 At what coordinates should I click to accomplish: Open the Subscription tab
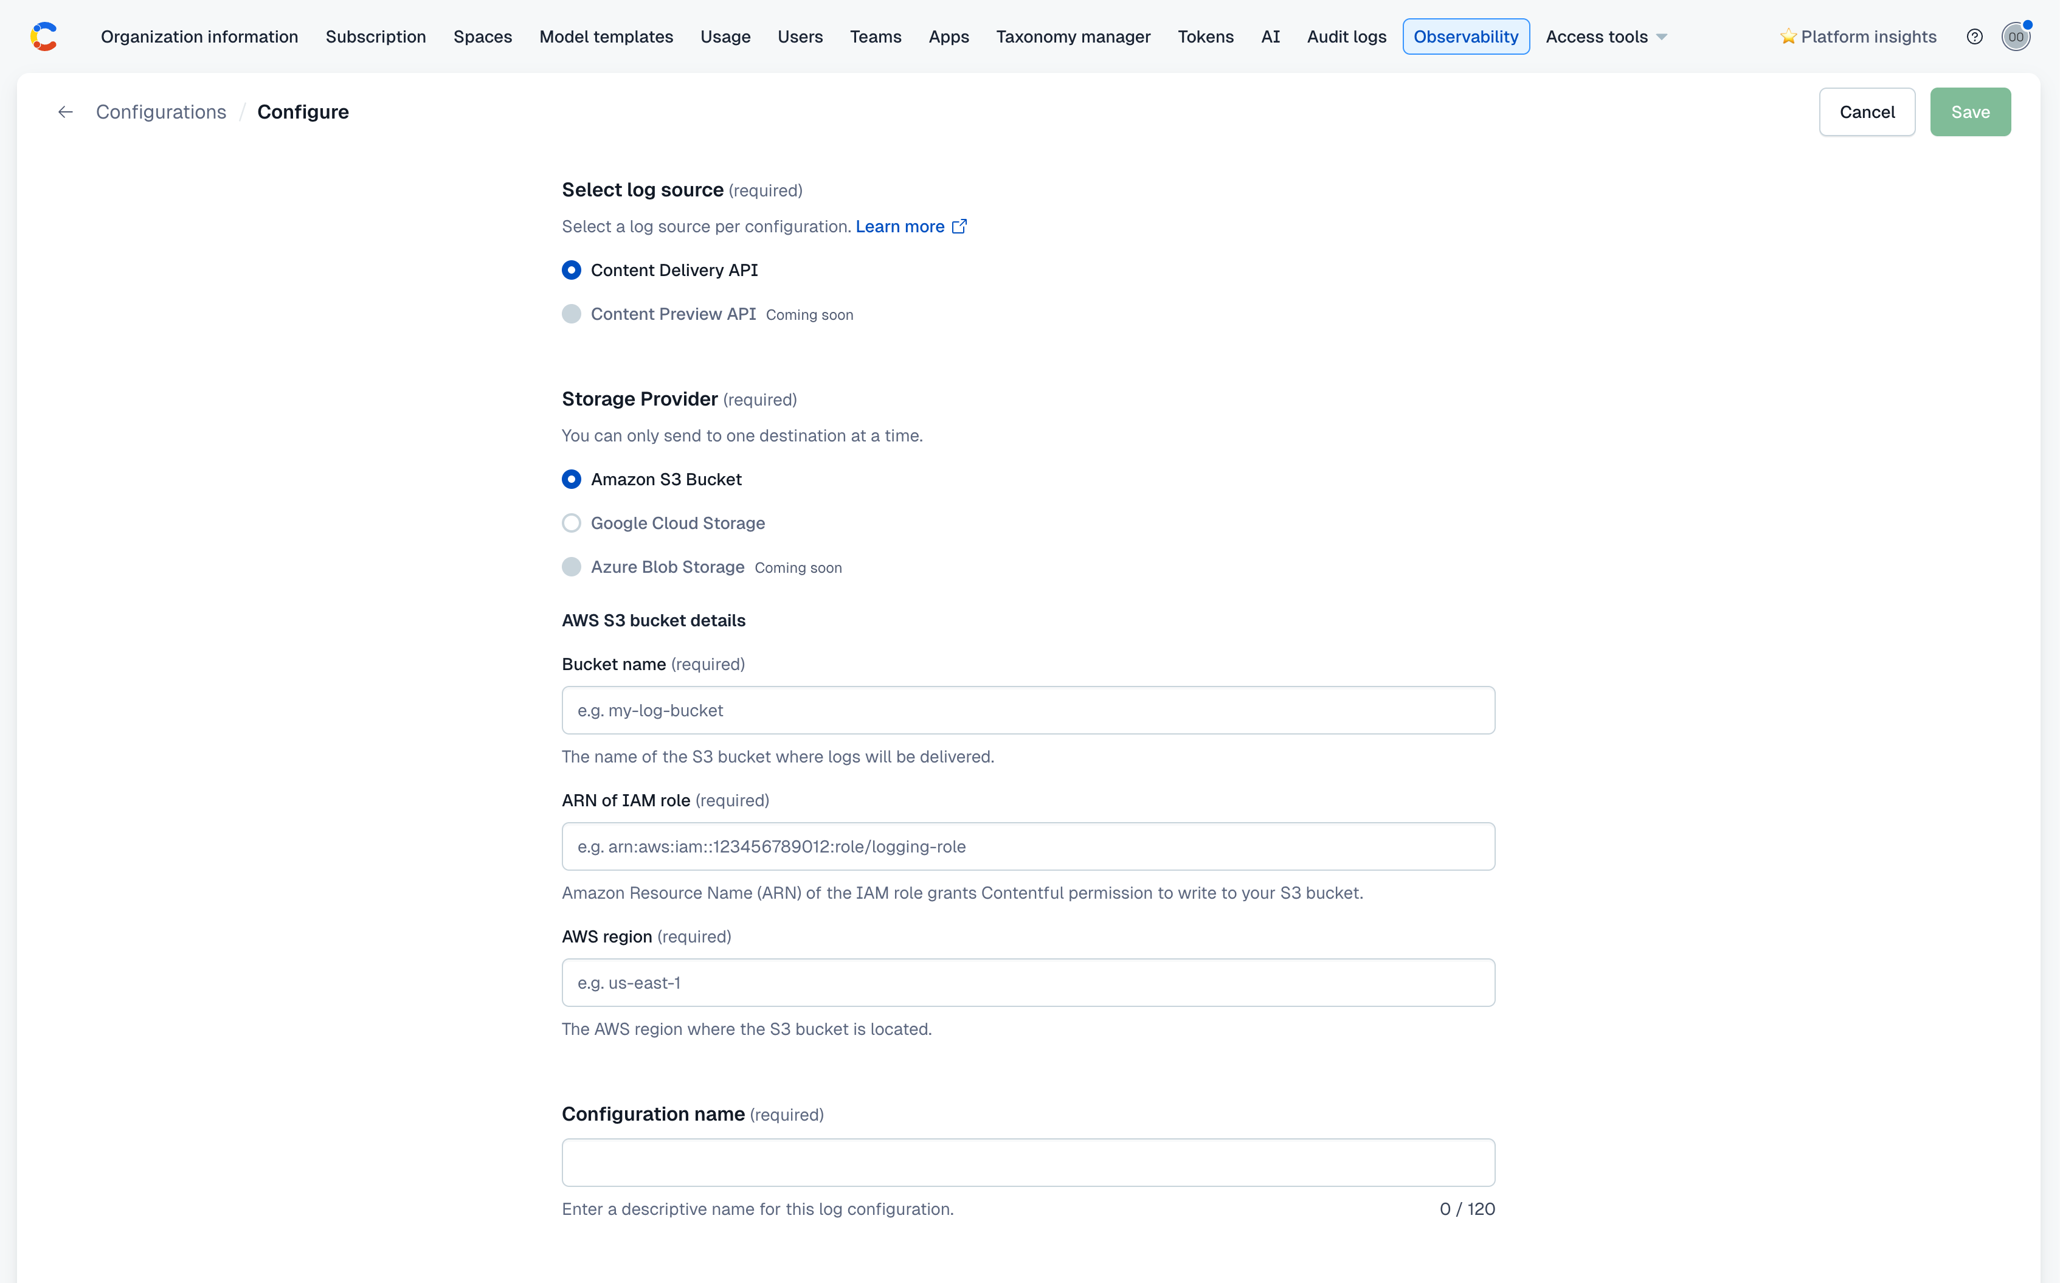point(376,36)
